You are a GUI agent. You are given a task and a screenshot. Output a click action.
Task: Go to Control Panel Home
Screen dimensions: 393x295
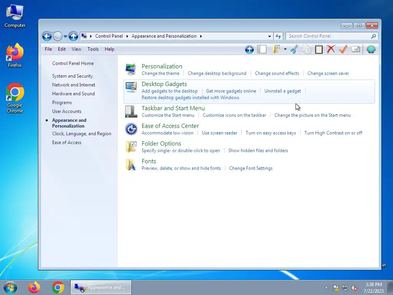(73, 63)
